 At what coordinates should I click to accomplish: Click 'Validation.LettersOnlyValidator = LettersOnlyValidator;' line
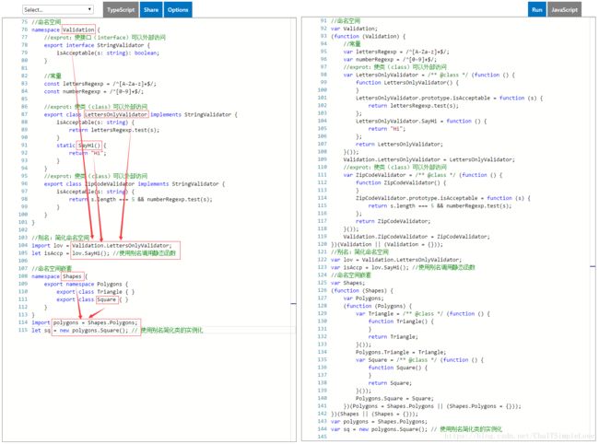click(429, 159)
